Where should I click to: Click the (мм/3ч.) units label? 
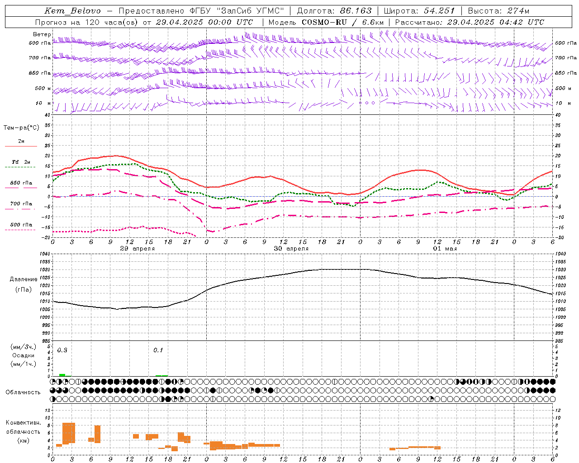[24, 347]
